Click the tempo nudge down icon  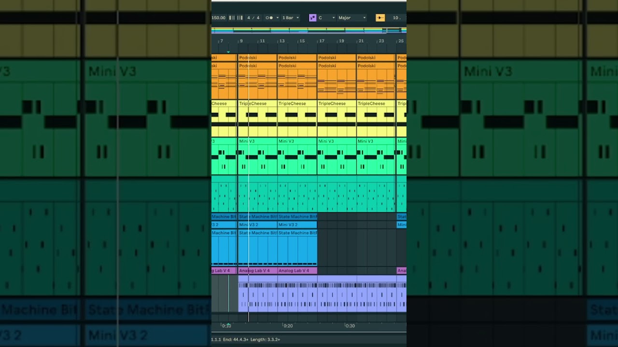point(231,18)
